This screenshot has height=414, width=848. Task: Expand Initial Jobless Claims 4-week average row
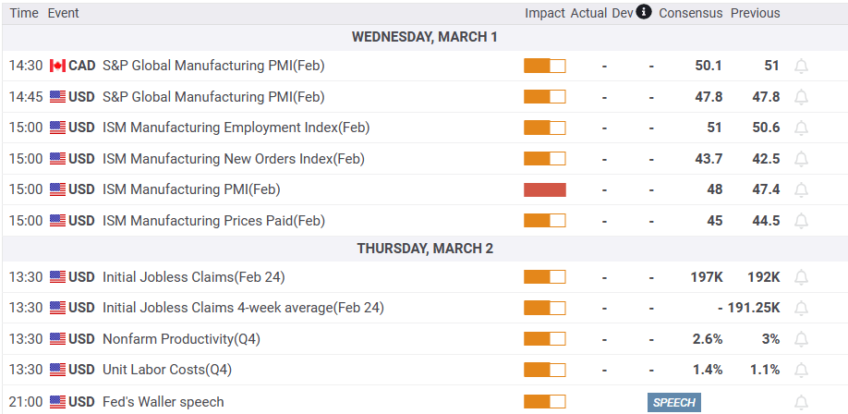(242, 308)
